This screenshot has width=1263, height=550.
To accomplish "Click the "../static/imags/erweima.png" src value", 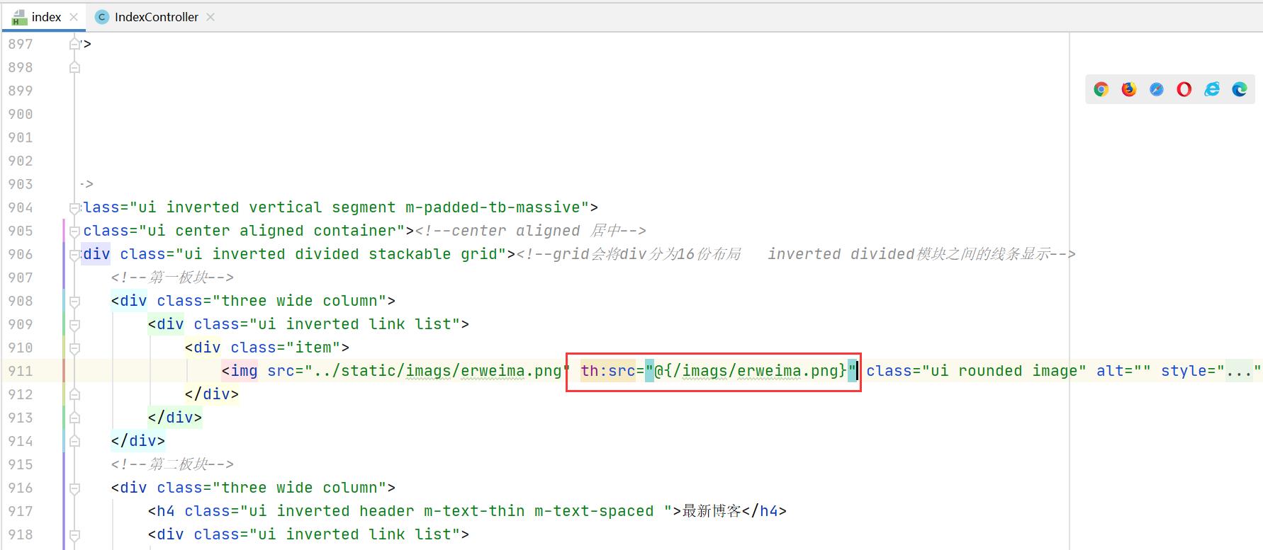I will [x=437, y=371].
